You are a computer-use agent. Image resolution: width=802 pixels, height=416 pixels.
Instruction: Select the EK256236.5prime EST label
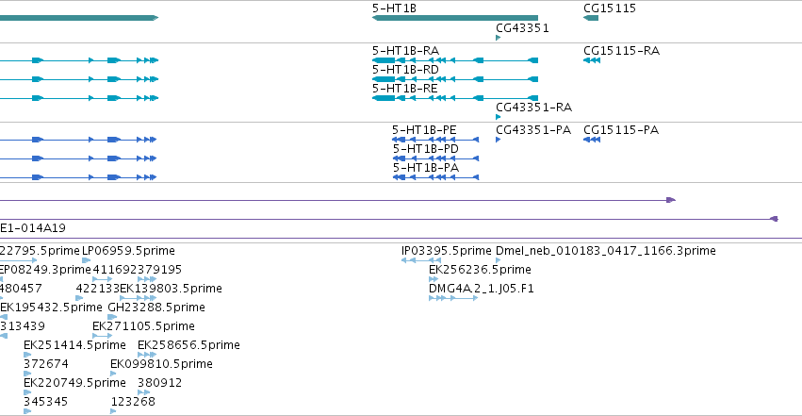pyautogui.click(x=480, y=270)
